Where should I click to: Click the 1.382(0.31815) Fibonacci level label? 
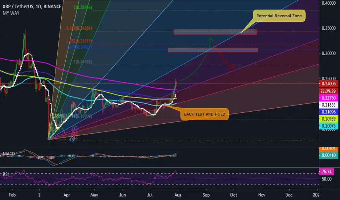[79, 41]
